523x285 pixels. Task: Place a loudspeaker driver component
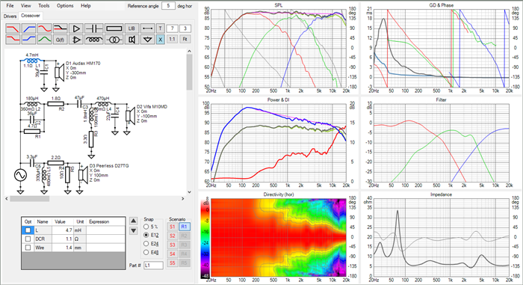[x=131, y=40]
